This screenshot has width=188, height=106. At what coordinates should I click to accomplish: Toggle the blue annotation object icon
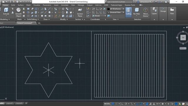click(x=147, y=104)
